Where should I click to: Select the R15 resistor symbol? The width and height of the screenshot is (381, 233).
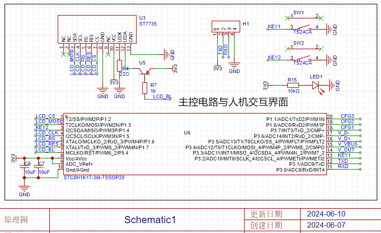[x=293, y=85]
